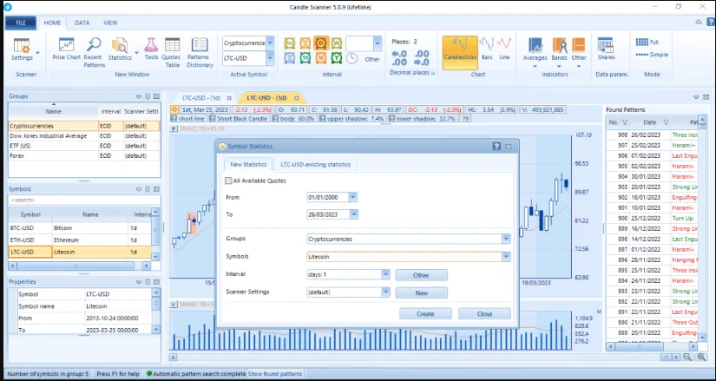
Task: Click the Shares data parameter icon
Action: coord(606,49)
